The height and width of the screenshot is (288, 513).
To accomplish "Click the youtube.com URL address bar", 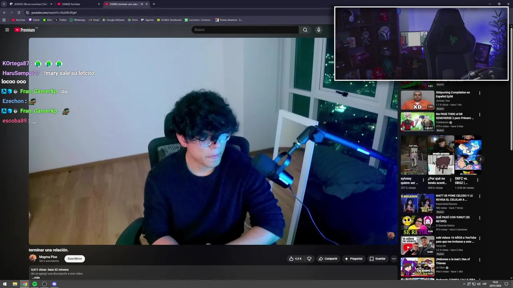I will point(54,12).
